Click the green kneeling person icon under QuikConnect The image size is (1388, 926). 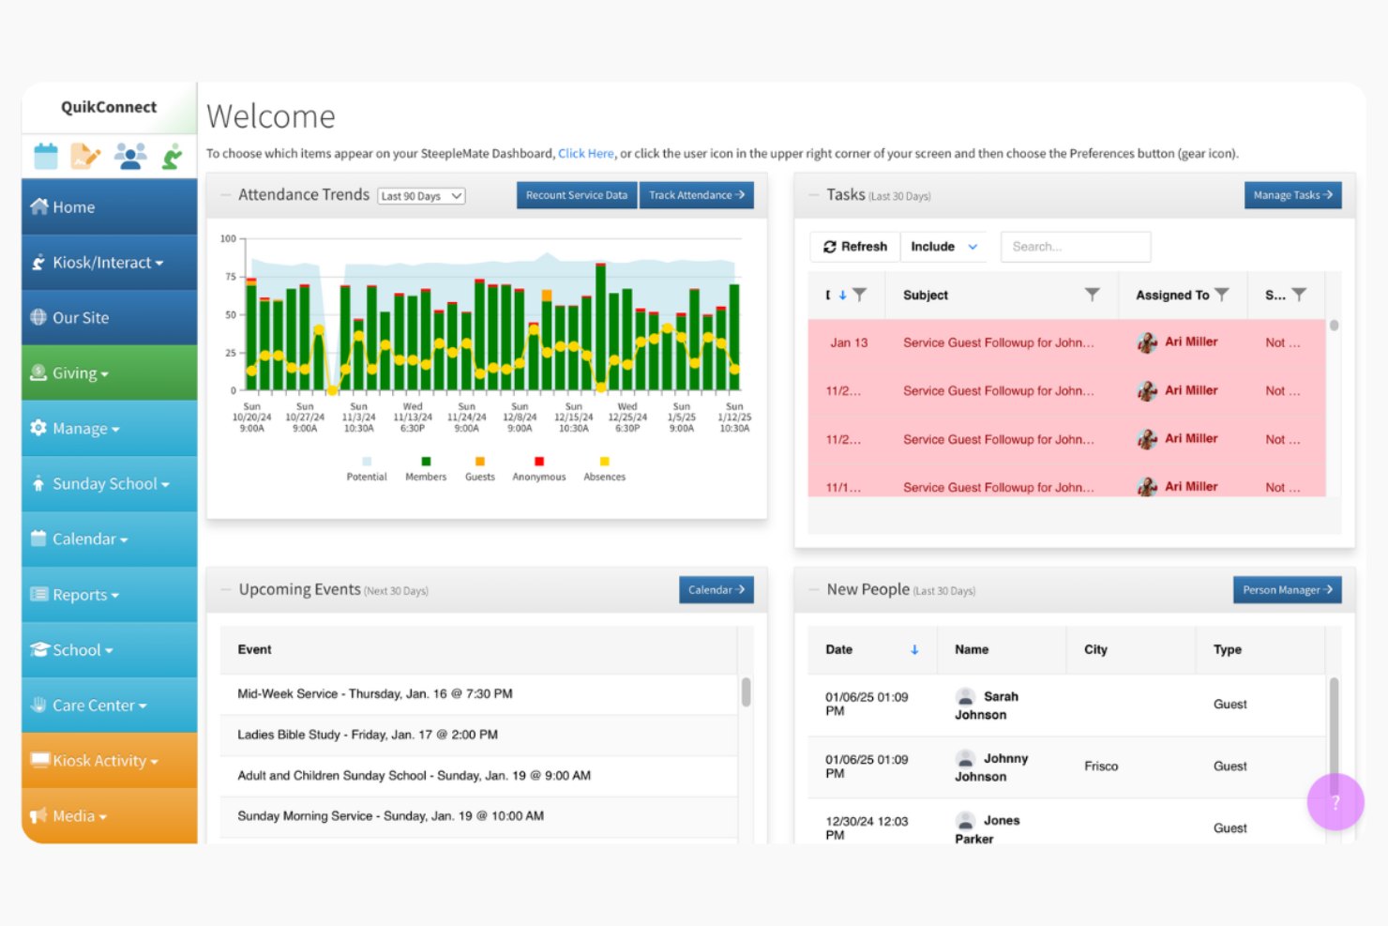click(x=172, y=156)
